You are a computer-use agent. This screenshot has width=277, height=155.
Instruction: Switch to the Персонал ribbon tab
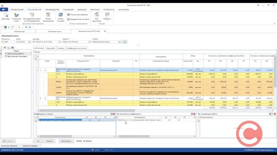[x=95, y=9]
